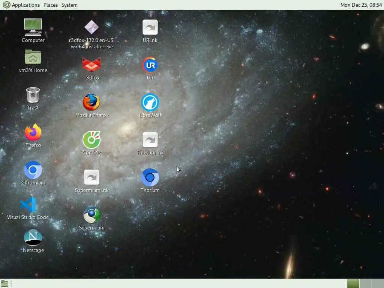Select the UR.lnk shortcut file
The height and width of the screenshot is (288, 384).
(150, 27)
